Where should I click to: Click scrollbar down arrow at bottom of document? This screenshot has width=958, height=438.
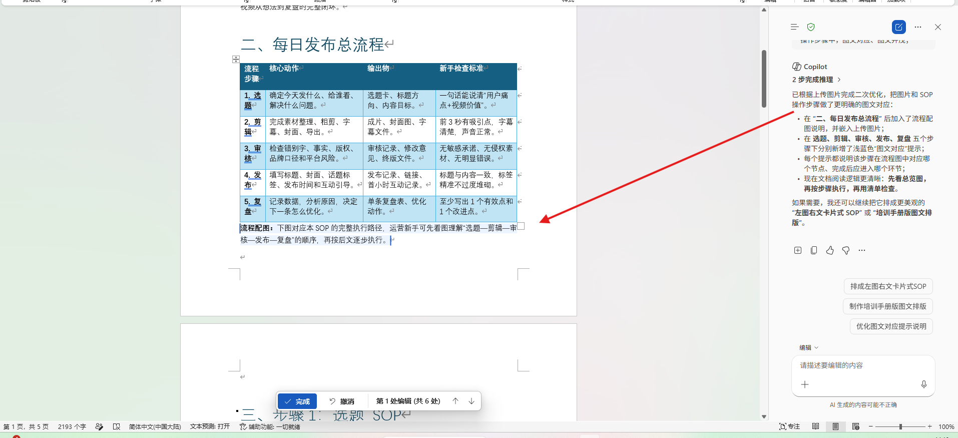764,416
